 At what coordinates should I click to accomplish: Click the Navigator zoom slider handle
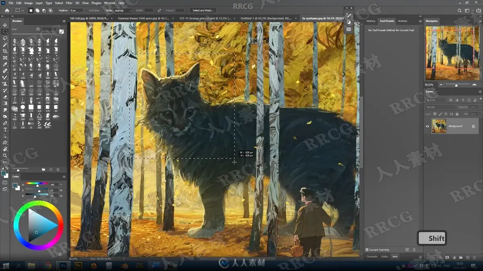[456, 85]
